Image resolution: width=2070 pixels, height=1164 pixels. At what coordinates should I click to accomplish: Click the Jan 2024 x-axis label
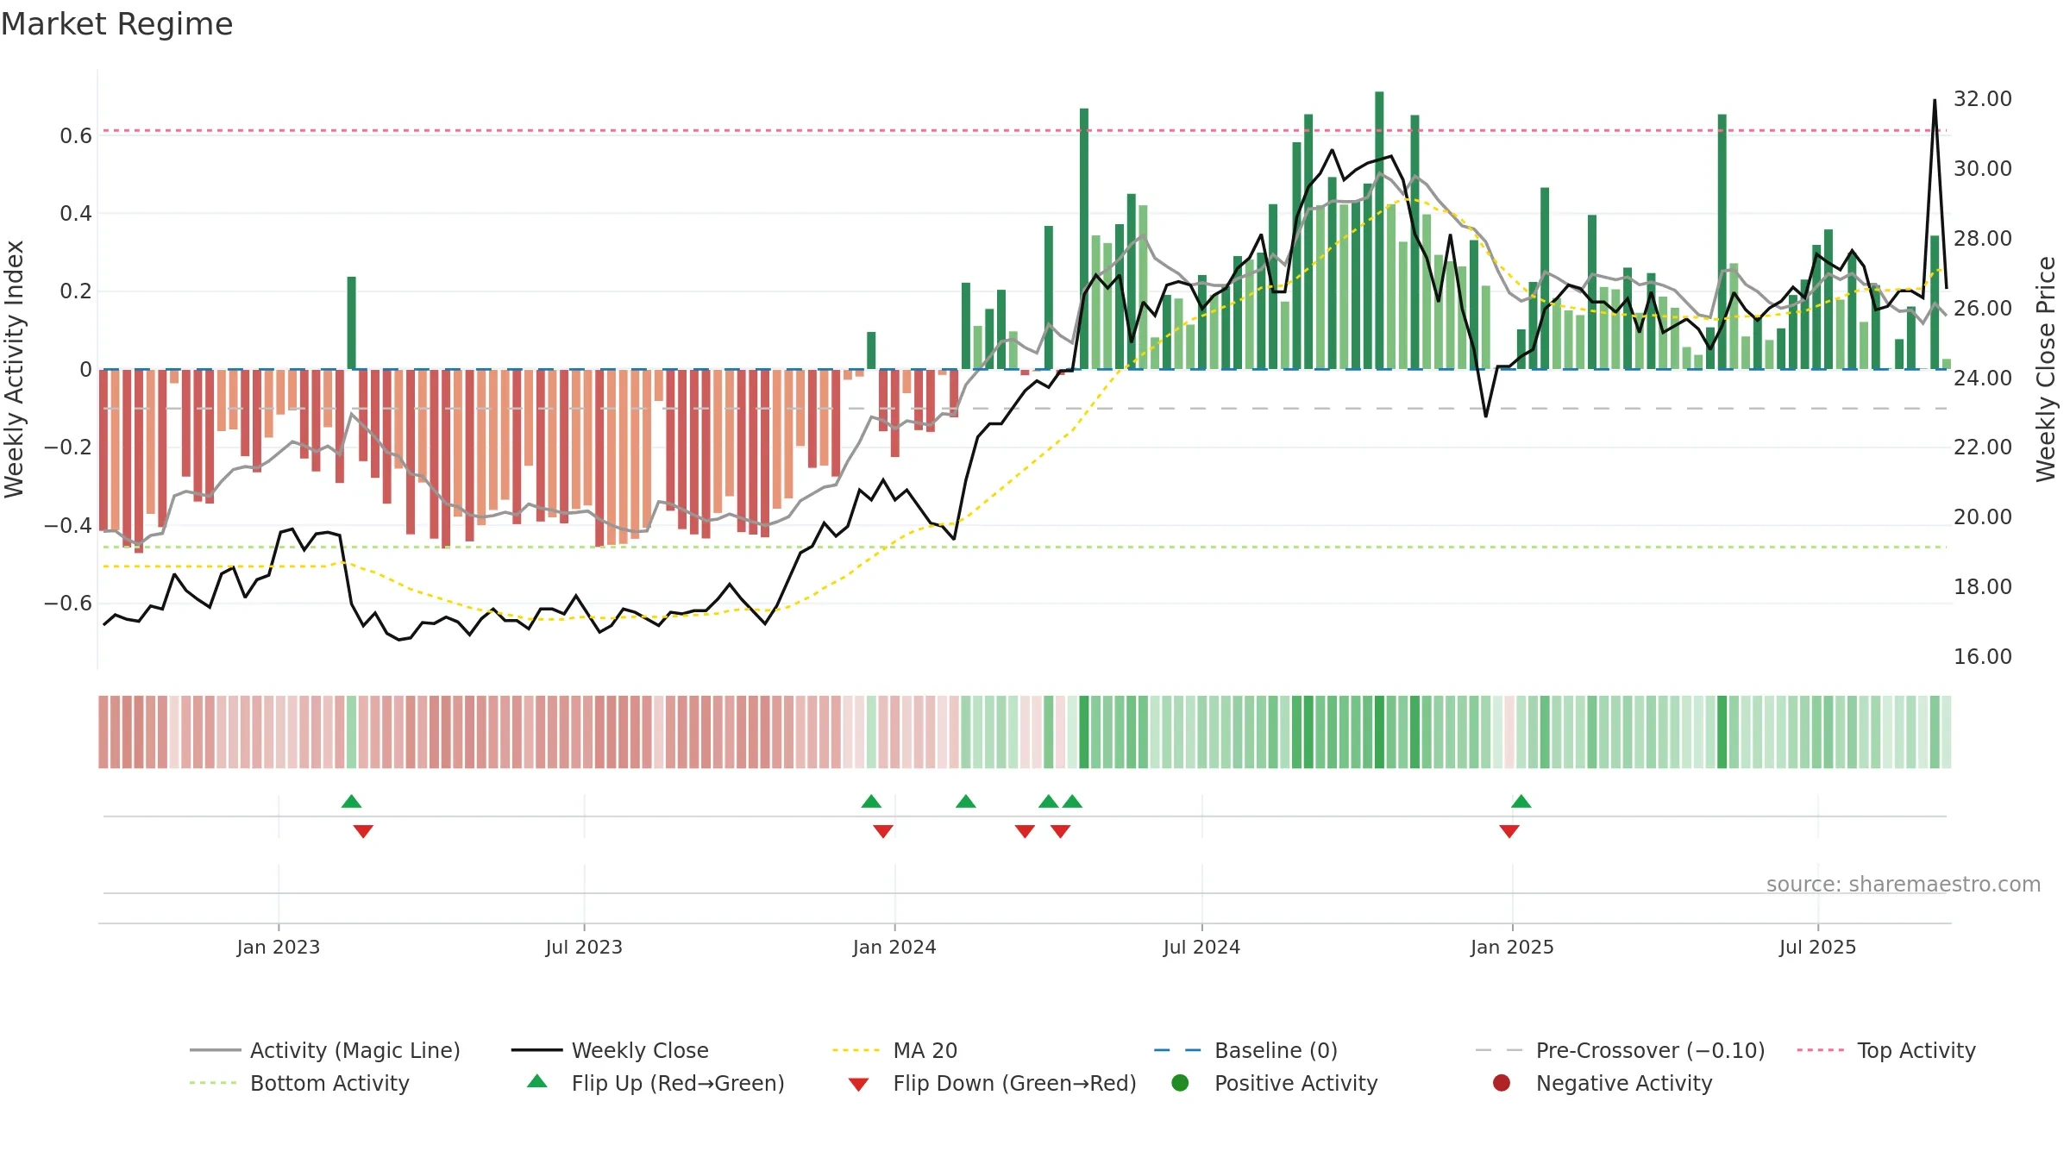[x=894, y=948]
